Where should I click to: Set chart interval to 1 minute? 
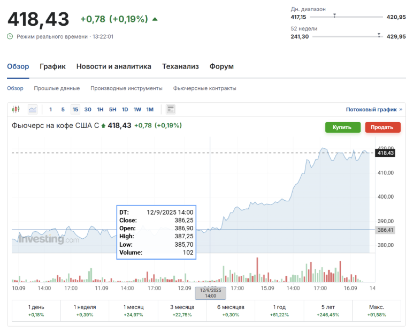click(x=51, y=109)
